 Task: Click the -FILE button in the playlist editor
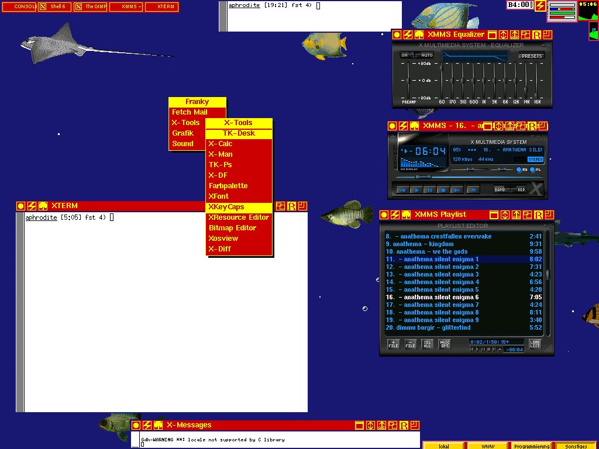[x=410, y=344]
